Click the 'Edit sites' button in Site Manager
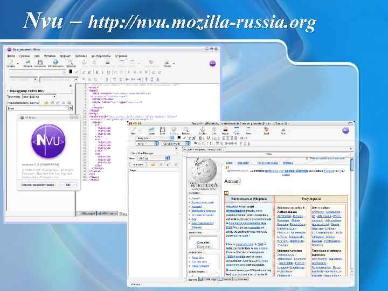Viewport: 388px width, 291px height. click(138, 164)
